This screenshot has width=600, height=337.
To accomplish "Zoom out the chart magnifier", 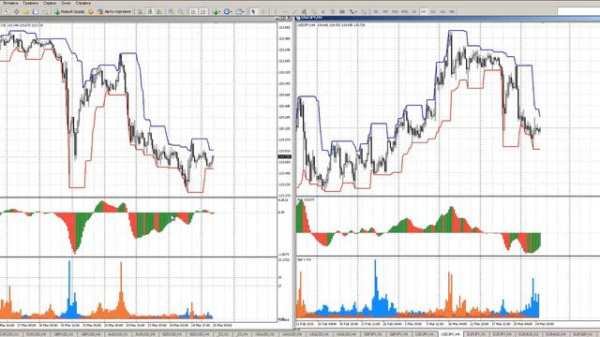I will (181, 12).
